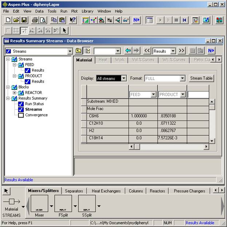Select Results under the PRODUCT stream
This screenshot has height=227, width=227.
click(38, 81)
